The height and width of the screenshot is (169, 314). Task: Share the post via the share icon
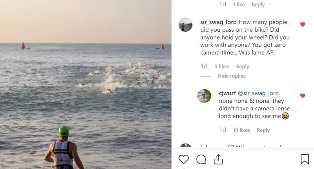[218, 159]
